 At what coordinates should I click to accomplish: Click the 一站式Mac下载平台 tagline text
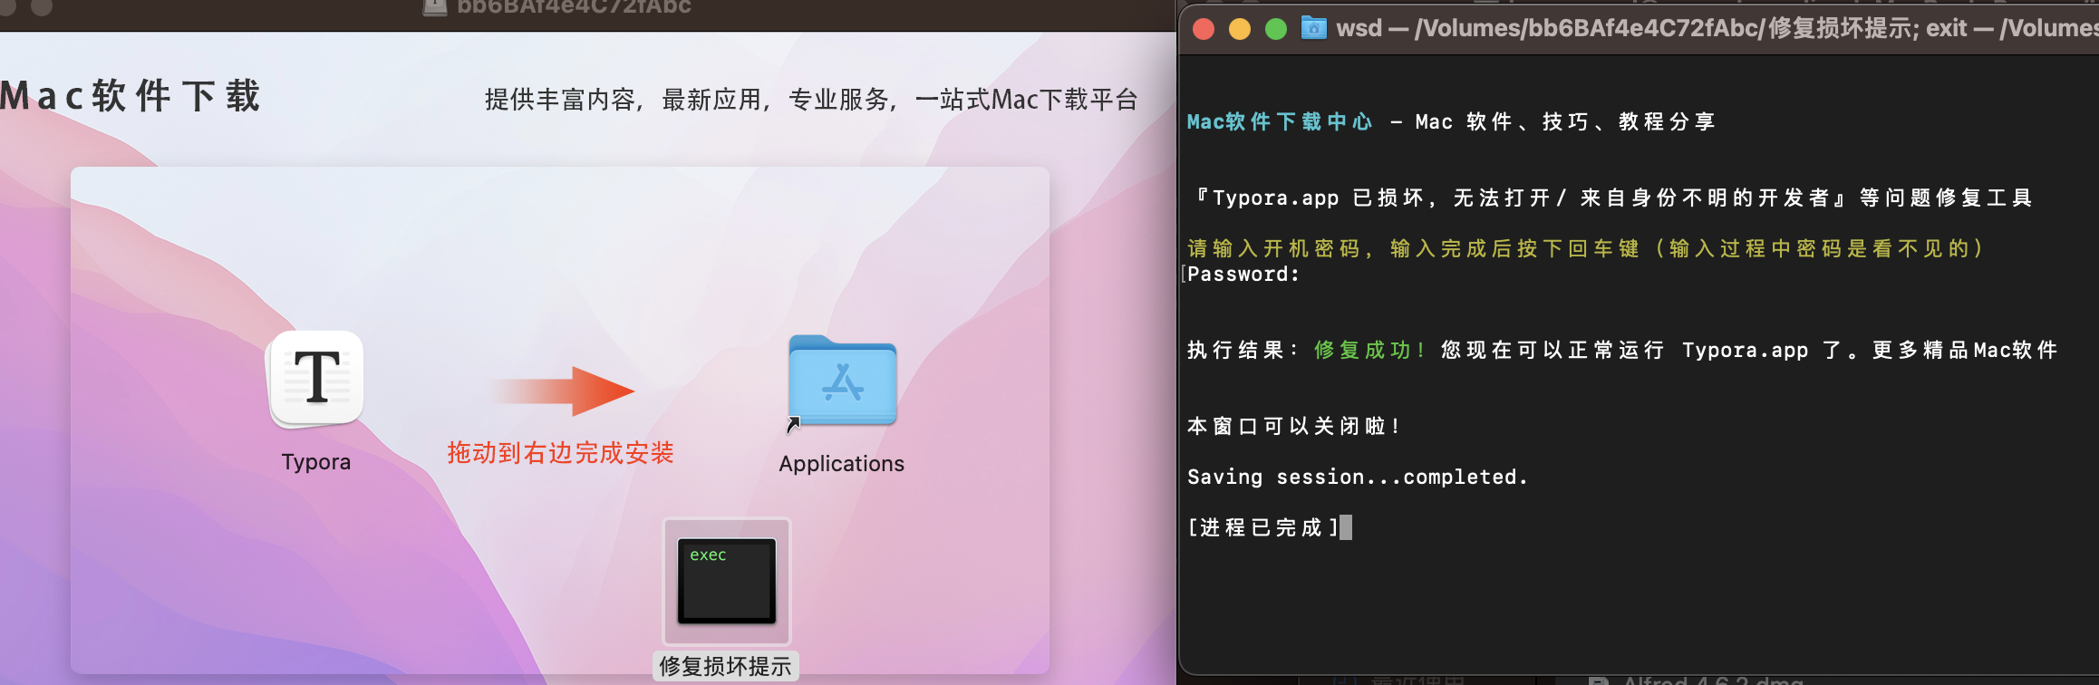tap(1027, 100)
